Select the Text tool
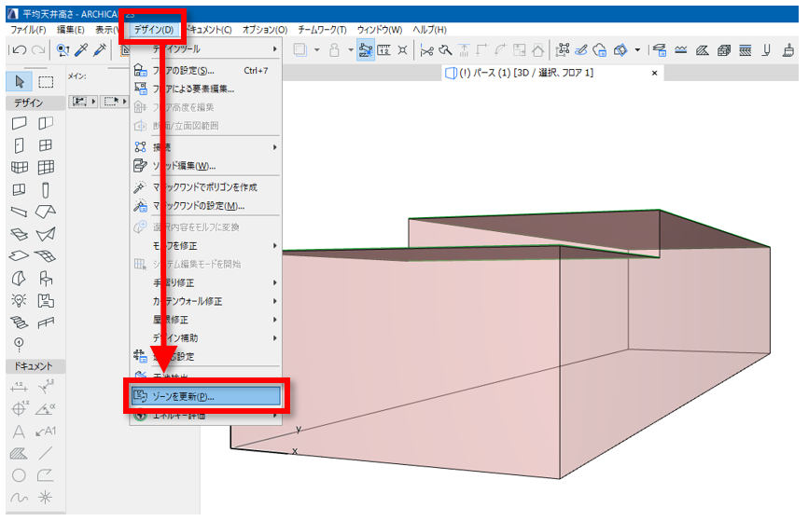Image resolution: width=808 pixels, height=521 pixels. coord(19,432)
